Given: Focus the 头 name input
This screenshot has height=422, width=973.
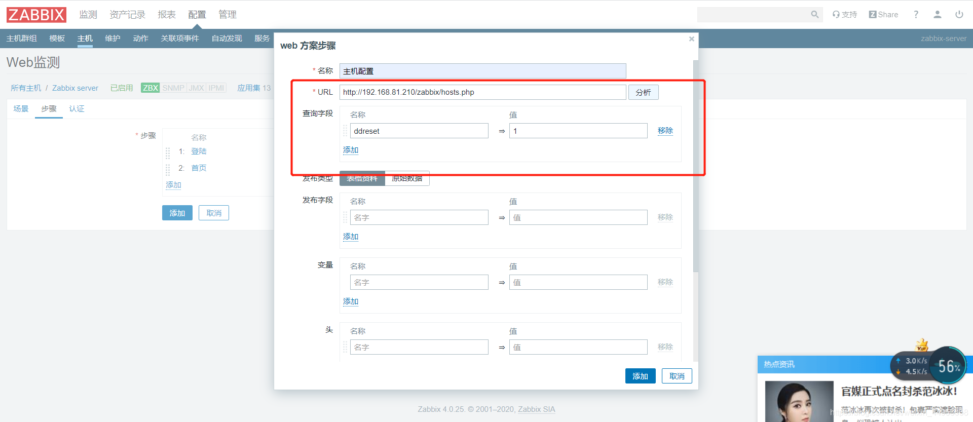Looking at the screenshot, I should tap(419, 347).
